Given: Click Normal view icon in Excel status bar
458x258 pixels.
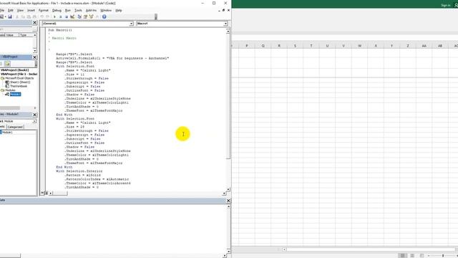Looking at the screenshot, I should pos(402,255).
